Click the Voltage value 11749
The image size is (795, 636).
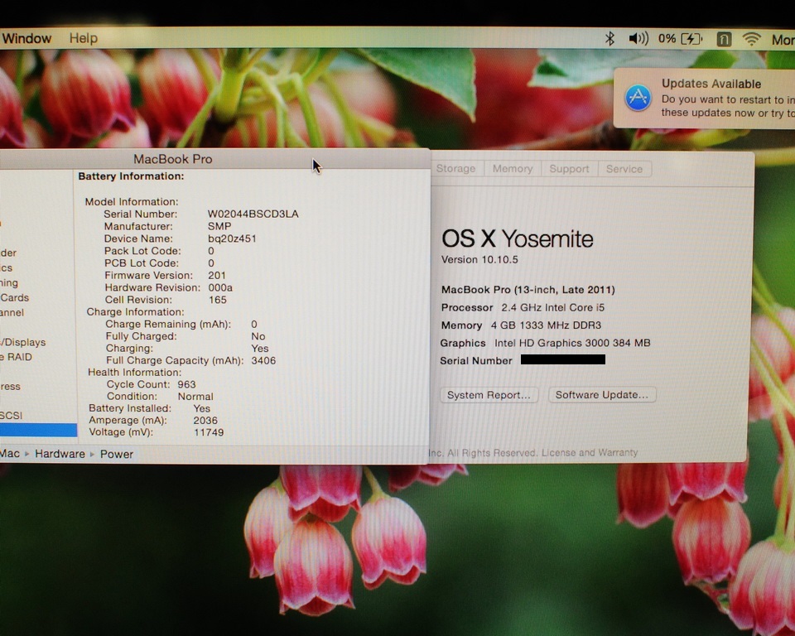tap(209, 432)
